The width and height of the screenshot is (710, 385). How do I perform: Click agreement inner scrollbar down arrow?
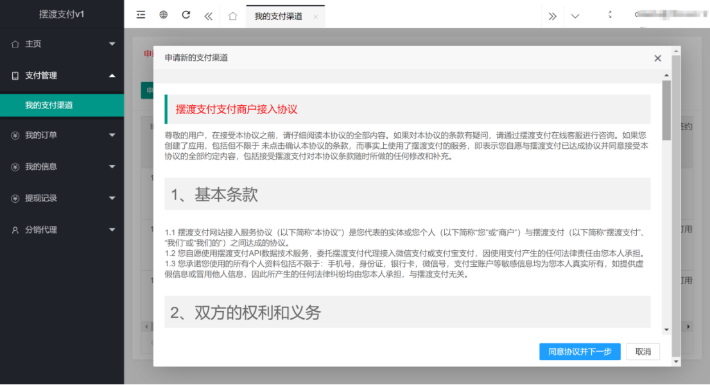(666, 330)
